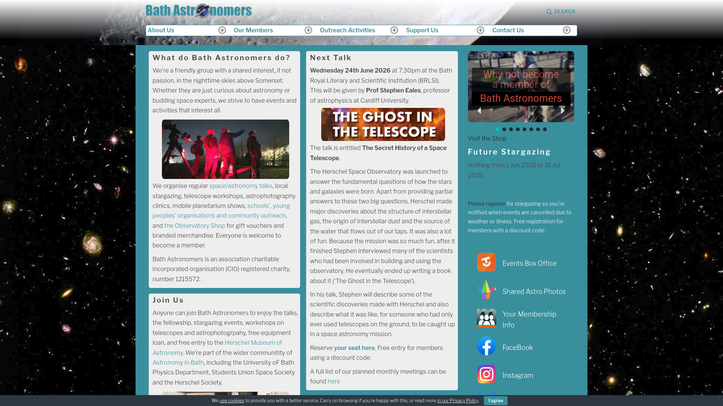Select the seventh carousel dot

(538, 129)
